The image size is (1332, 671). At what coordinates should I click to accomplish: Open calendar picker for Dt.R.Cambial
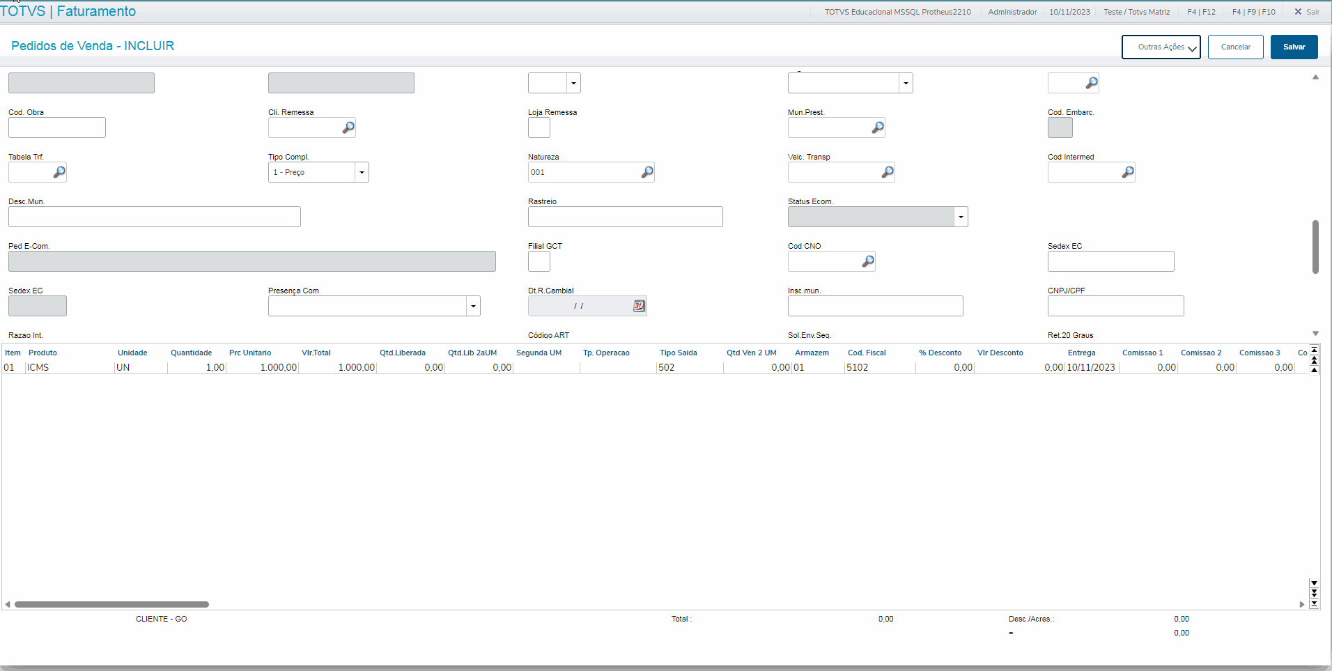(x=639, y=306)
